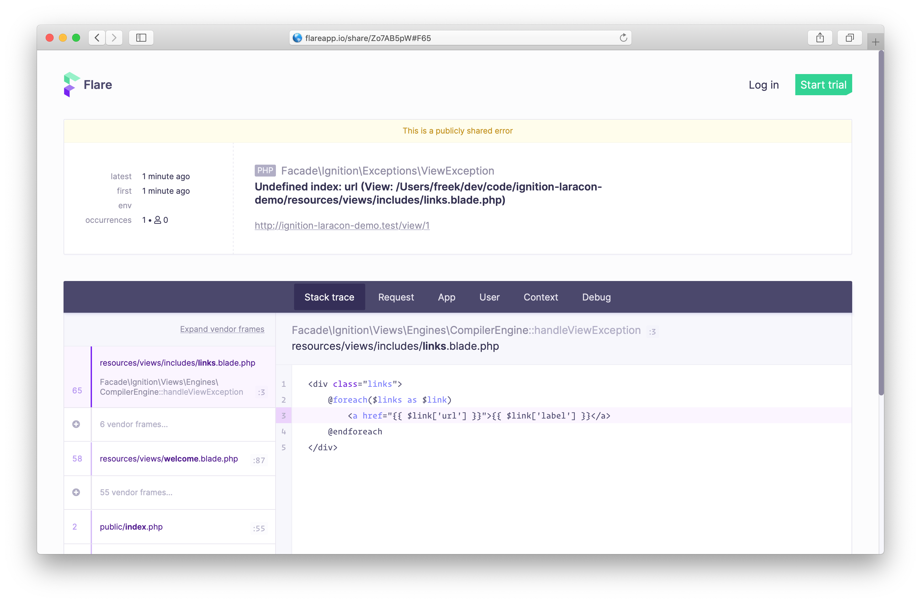The image size is (921, 603).
Task: Click Expand vendor frames link
Action: click(x=222, y=329)
